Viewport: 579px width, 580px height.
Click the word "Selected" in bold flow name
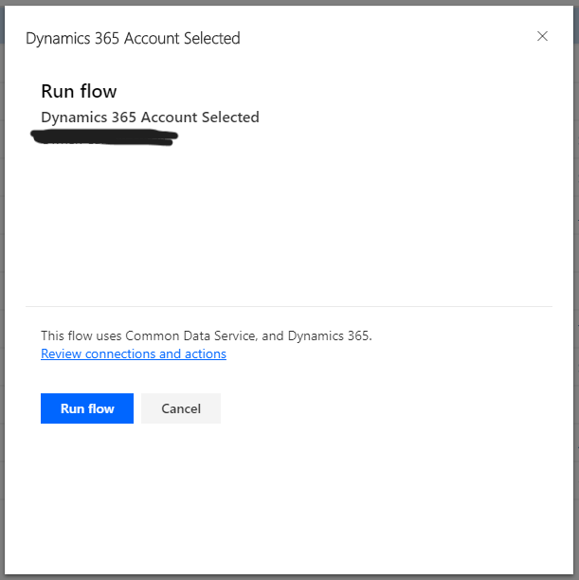click(x=228, y=118)
